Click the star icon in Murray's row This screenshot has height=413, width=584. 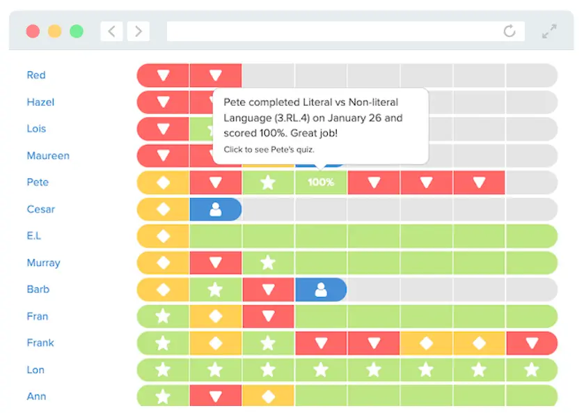point(268,263)
